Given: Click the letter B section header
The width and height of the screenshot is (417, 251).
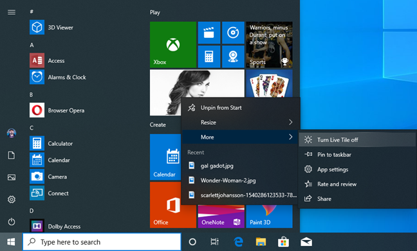Looking at the screenshot, I should click(32, 95).
